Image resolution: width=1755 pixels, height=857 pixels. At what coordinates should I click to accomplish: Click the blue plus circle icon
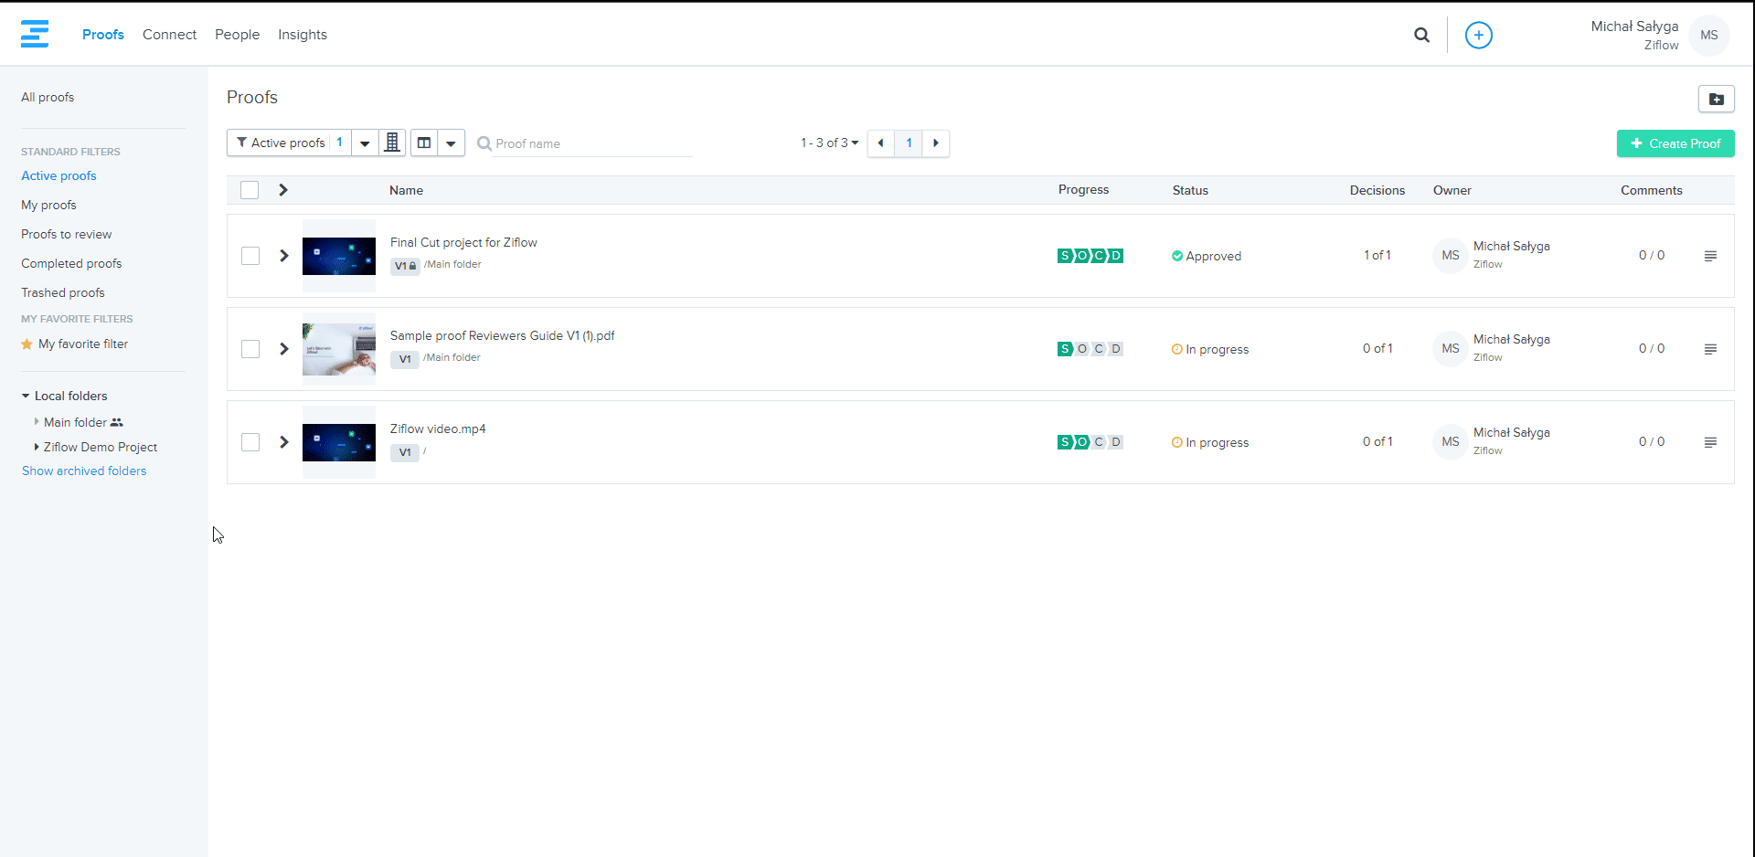1478,35
